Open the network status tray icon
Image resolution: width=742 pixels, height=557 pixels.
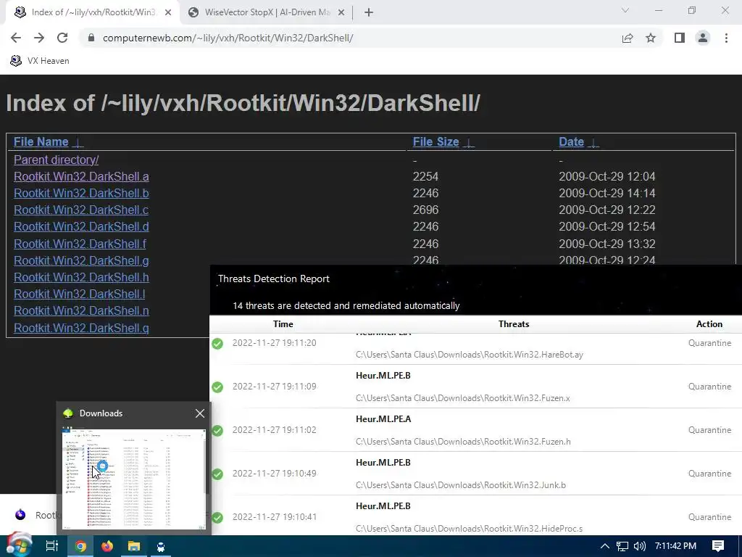[622, 546]
